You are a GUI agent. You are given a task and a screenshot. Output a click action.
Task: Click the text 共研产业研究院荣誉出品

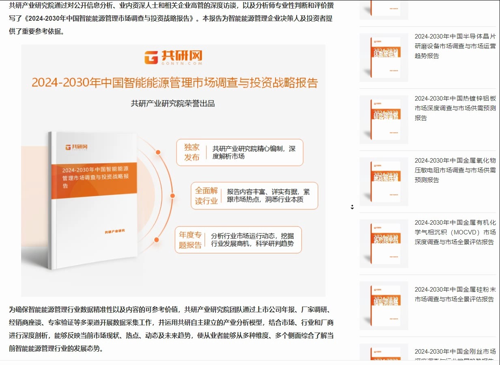coord(173,104)
